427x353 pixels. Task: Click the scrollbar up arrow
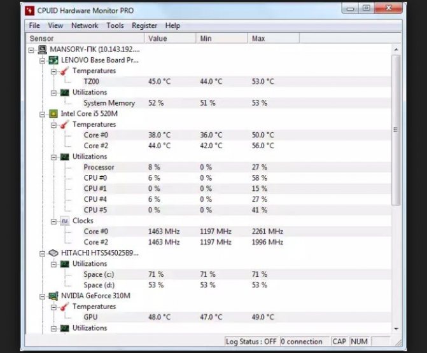(x=396, y=50)
